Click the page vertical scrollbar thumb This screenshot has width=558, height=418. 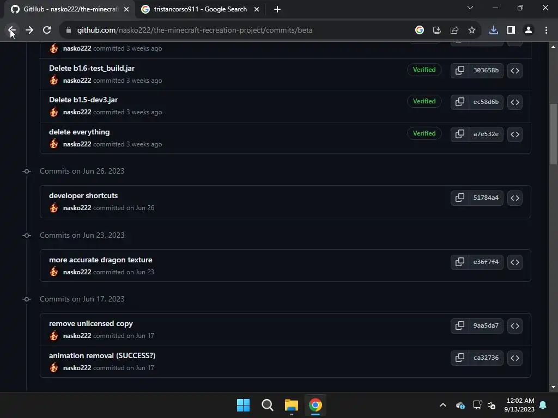[553, 134]
